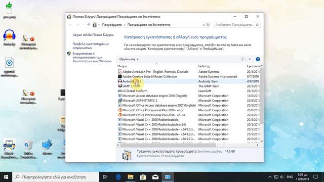The height and width of the screenshot is (182, 324).
Task: Click the Forward navigation arrow
Action: [x=77, y=25]
